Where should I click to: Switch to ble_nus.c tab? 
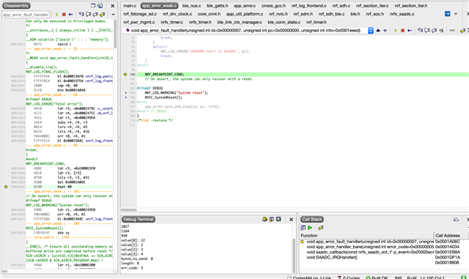pos(191,6)
